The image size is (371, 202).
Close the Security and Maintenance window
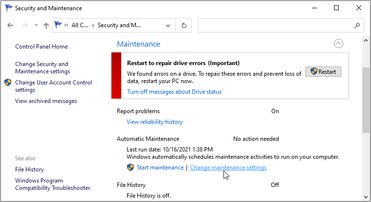coord(359,8)
